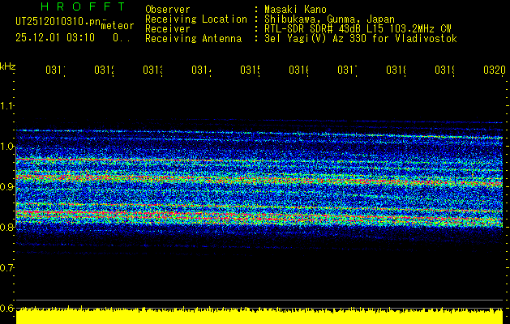Viewport: 510px width, 324px height.
Task: Click the 'Receiver' field label
Action: (168, 29)
